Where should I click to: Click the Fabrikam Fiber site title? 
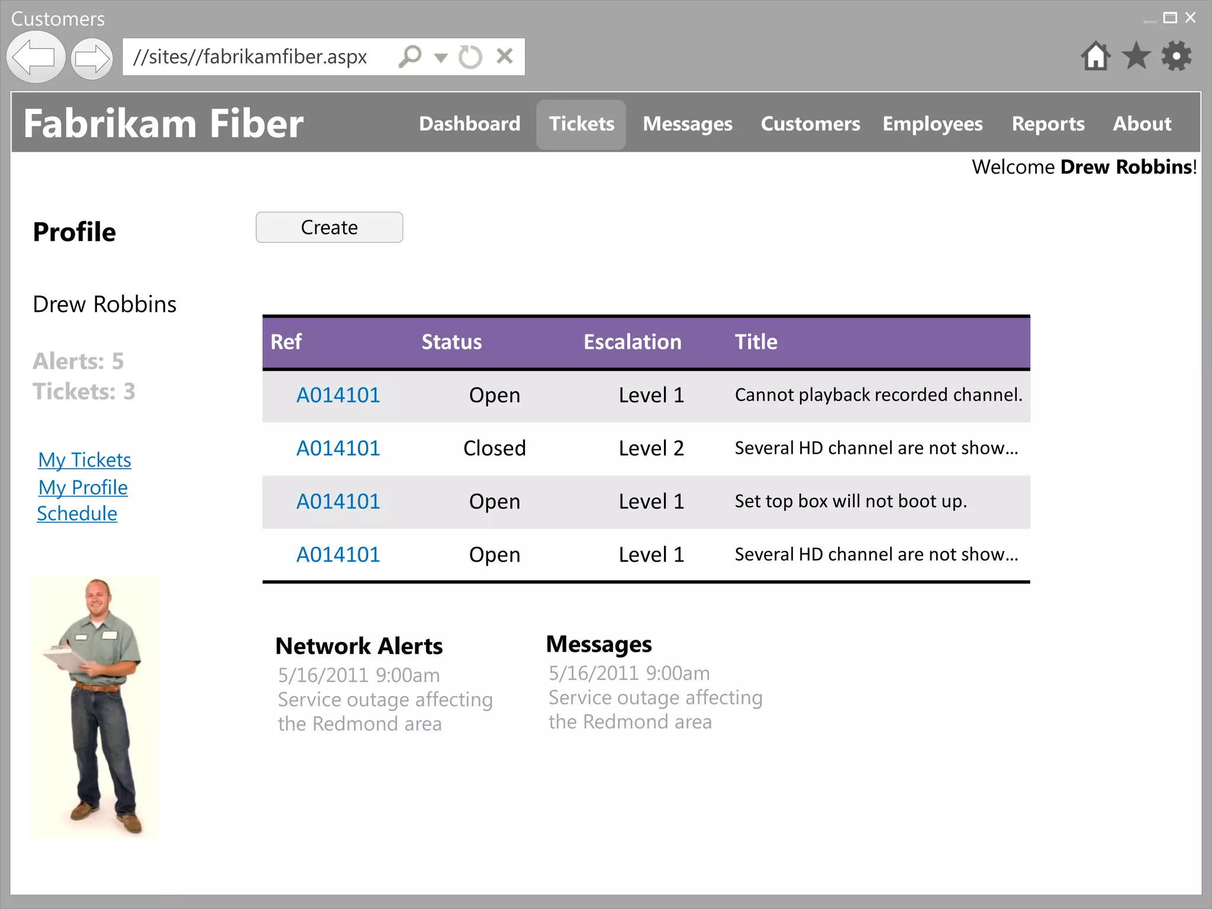[x=163, y=124]
